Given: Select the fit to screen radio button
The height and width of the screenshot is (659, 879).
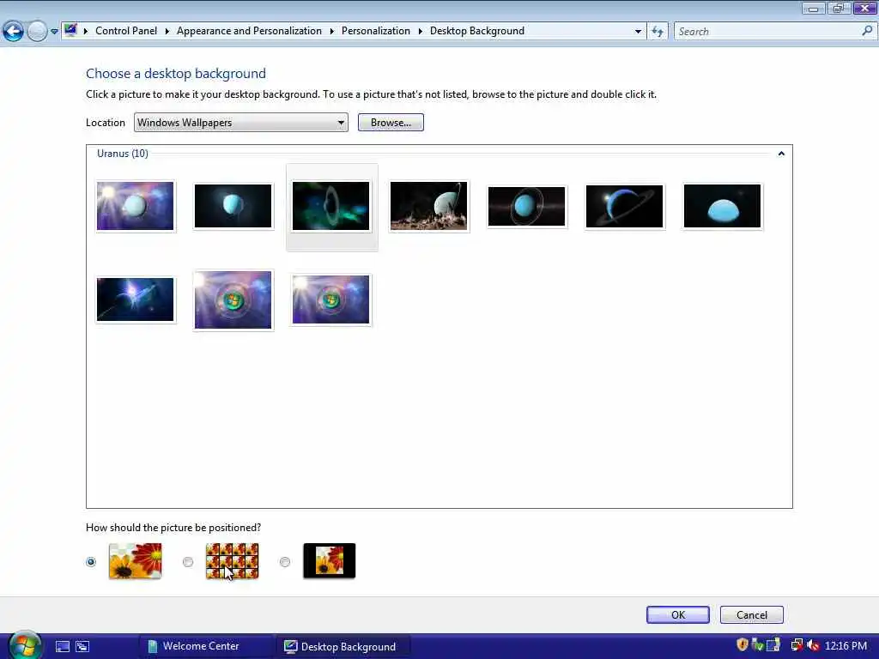Looking at the screenshot, I should [x=91, y=561].
